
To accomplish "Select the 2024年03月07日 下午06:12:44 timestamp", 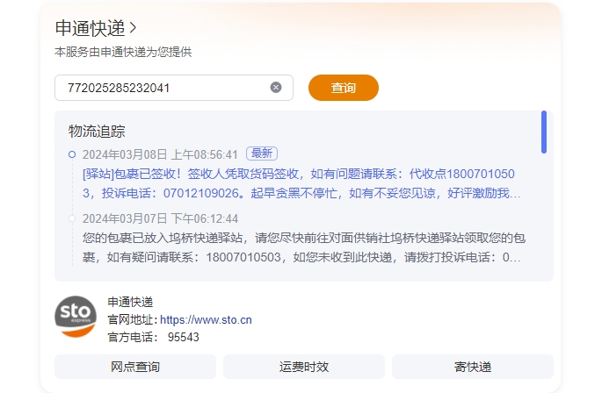I will pyautogui.click(x=160, y=218).
